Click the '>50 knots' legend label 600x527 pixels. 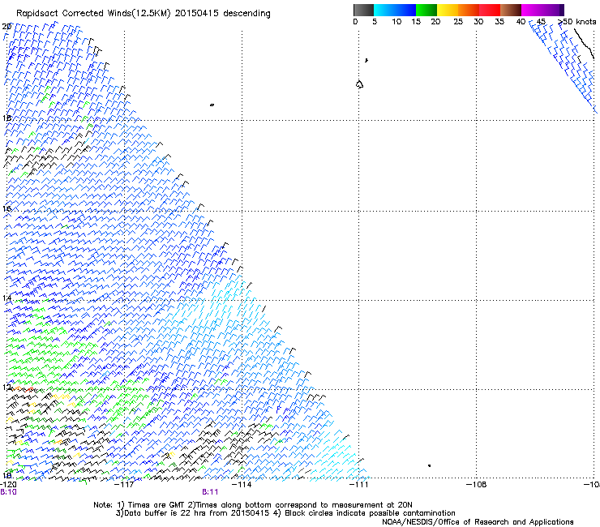pyautogui.click(x=576, y=22)
